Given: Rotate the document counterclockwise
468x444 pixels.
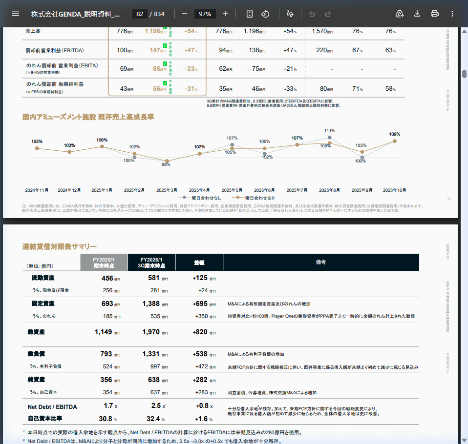Looking at the screenshot, I should point(265,14).
